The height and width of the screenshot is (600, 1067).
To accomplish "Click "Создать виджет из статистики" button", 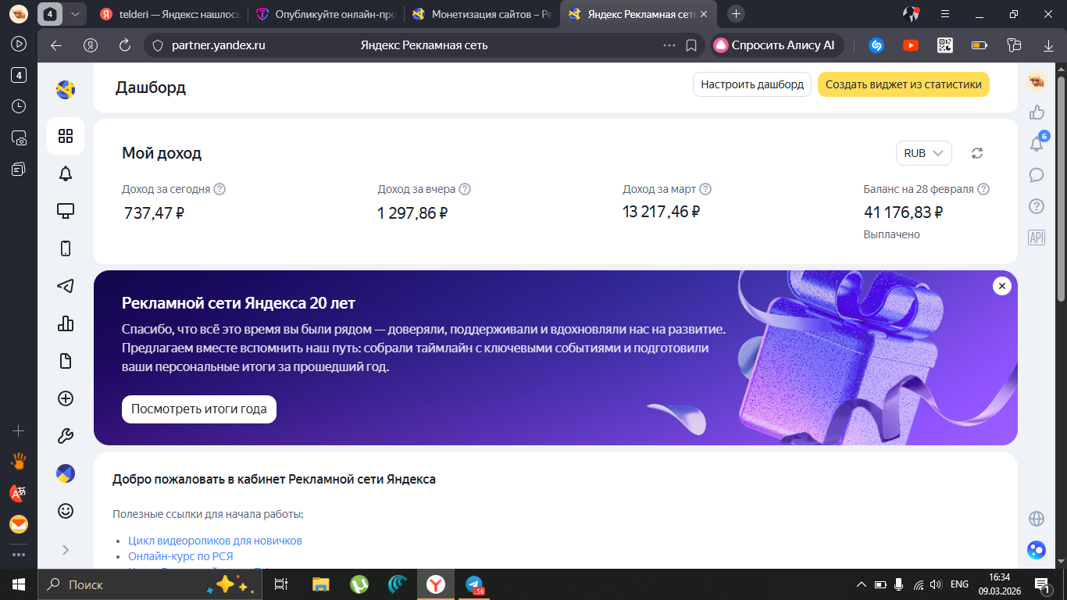I will [904, 84].
